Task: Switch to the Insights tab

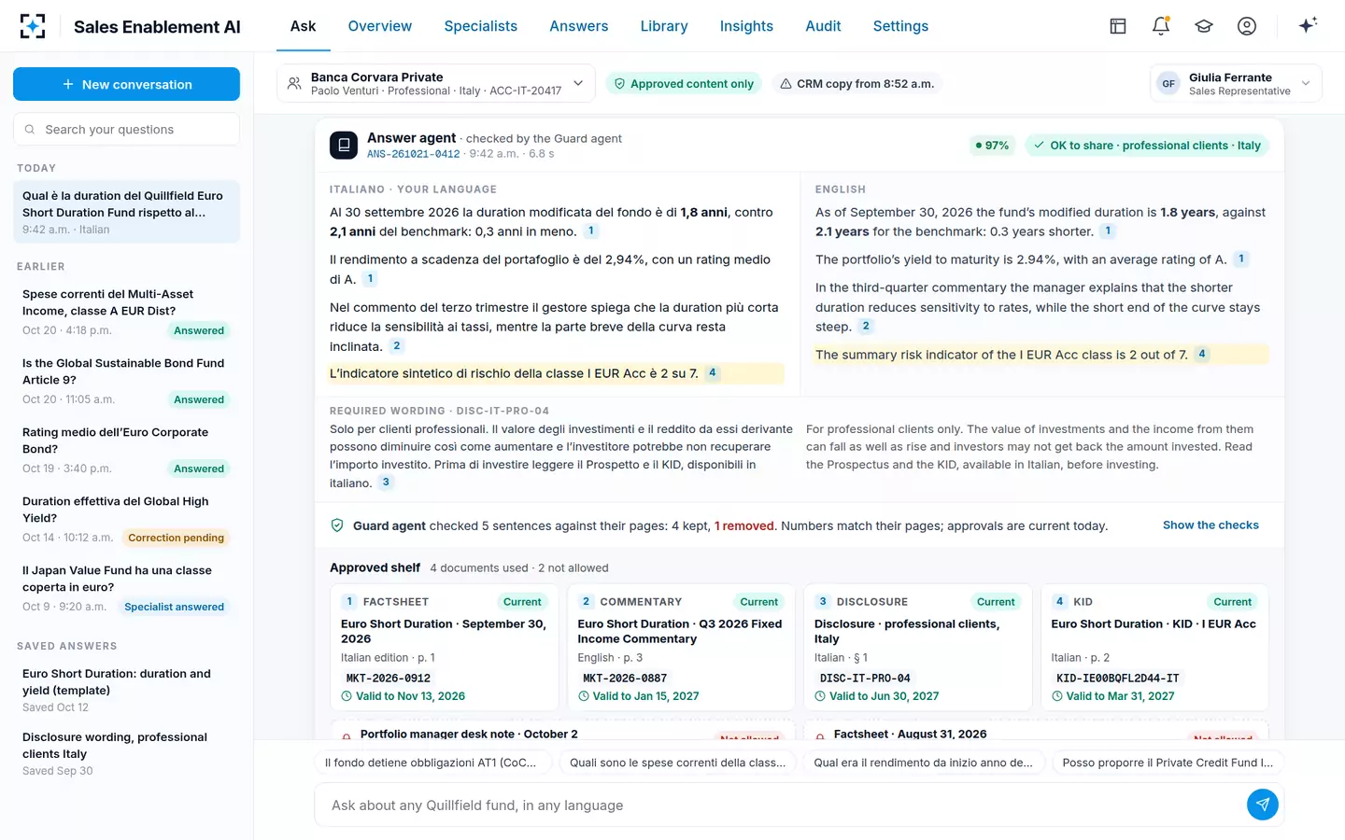Action: pos(746,26)
